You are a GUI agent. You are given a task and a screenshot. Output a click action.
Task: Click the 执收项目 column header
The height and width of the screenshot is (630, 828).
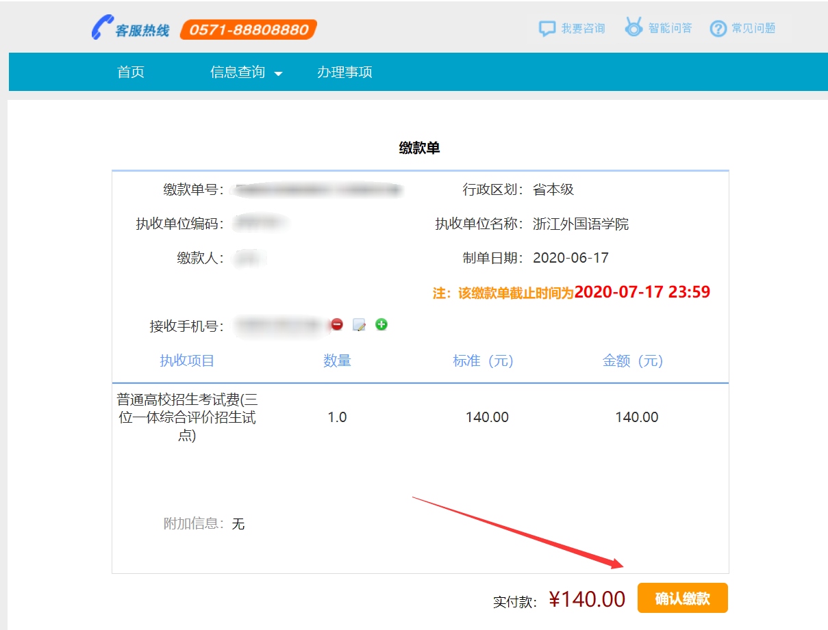pyautogui.click(x=187, y=361)
